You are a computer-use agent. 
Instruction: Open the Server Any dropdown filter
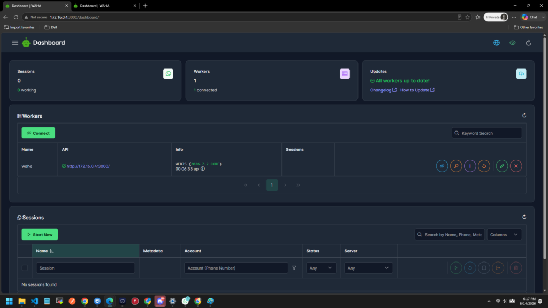pos(368,268)
